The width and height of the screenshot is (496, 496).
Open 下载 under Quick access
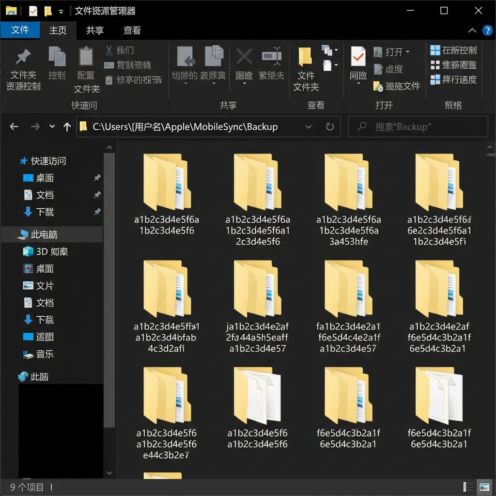point(45,212)
